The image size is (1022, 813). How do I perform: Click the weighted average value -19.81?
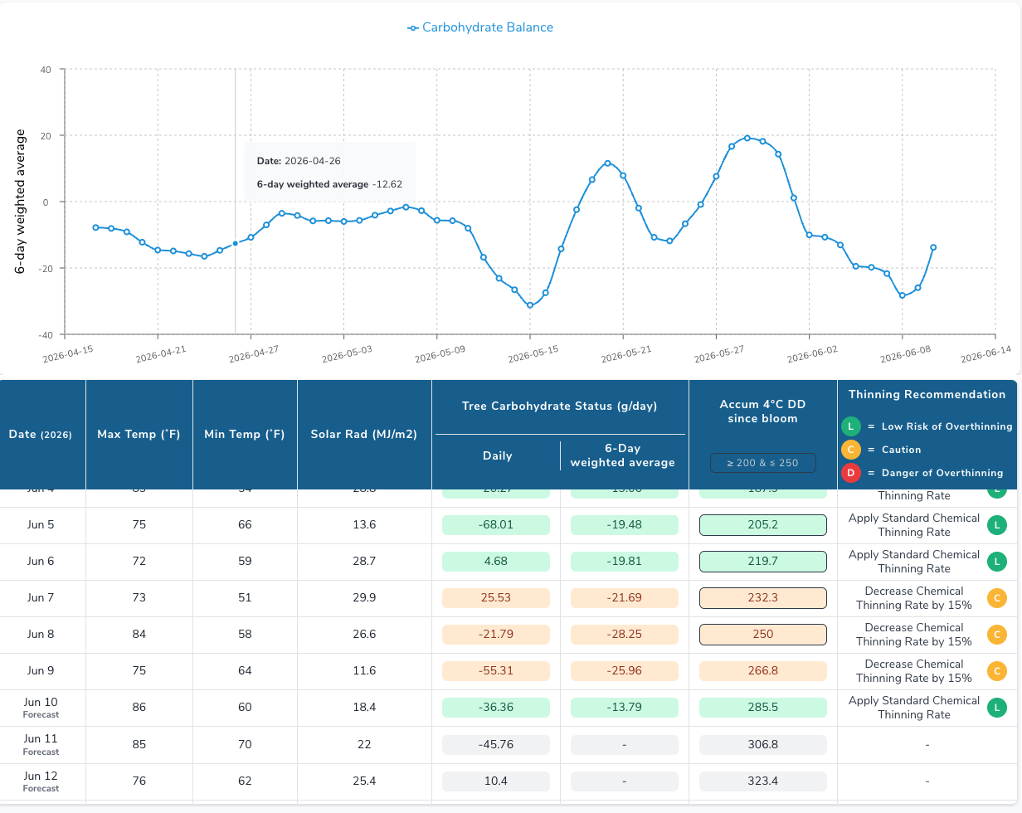pos(624,562)
